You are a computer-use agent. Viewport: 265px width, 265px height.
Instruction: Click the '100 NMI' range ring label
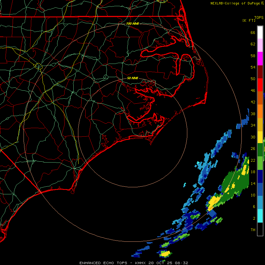click(132, 24)
